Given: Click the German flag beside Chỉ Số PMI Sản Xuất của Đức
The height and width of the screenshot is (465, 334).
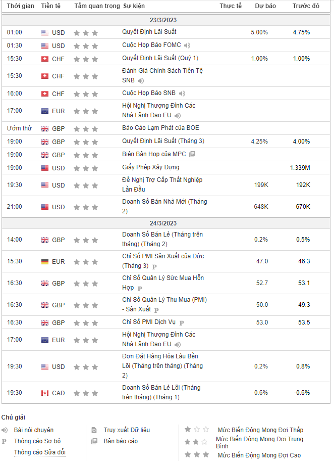Looking at the screenshot, I should pyautogui.click(x=45, y=262).
